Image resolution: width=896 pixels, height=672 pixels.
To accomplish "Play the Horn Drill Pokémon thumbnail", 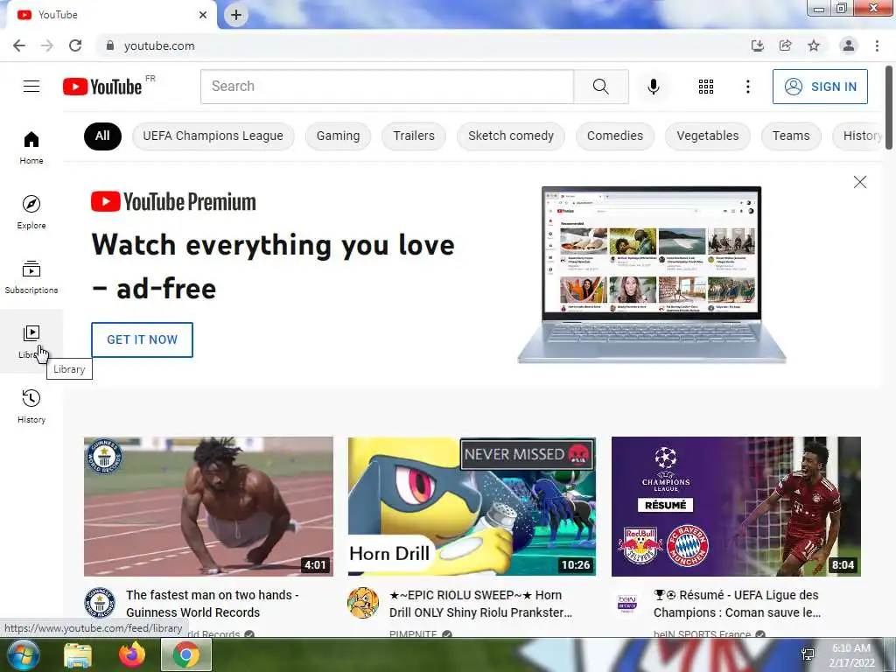I will 472,507.
